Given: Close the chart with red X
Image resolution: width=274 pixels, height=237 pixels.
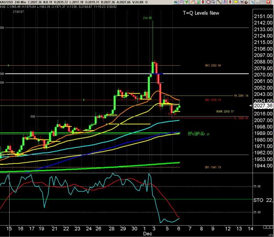Looking at the screenshot, I should click(268, 2).
